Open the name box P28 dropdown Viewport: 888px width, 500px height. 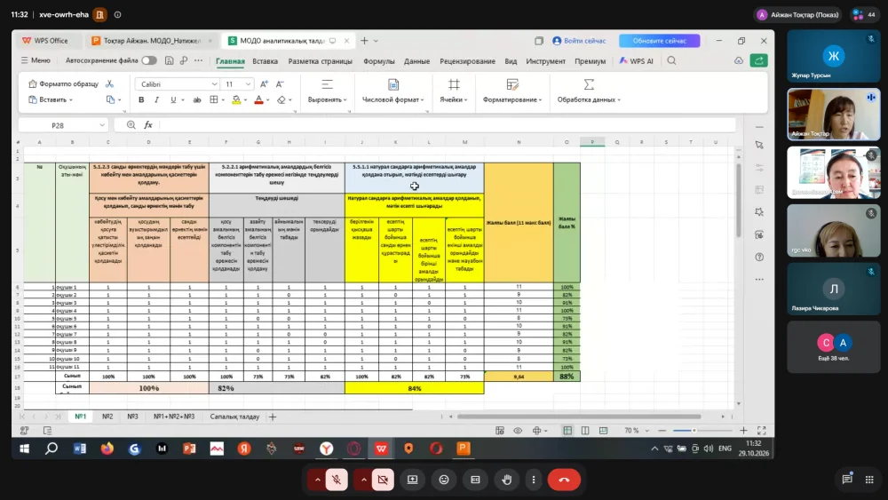point(102,125)
